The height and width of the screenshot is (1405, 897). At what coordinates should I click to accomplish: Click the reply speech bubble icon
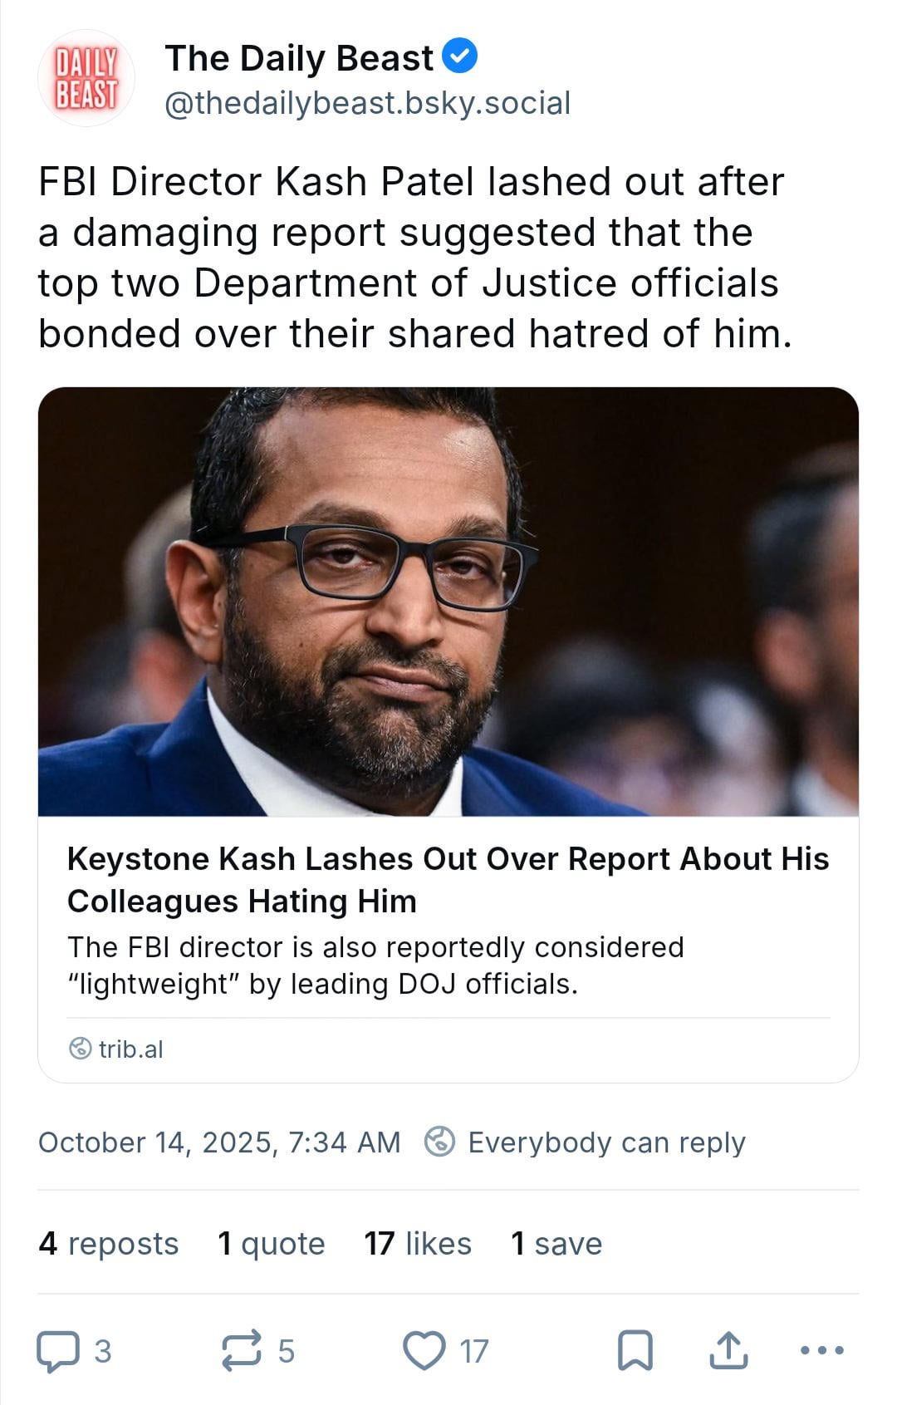58,1351
